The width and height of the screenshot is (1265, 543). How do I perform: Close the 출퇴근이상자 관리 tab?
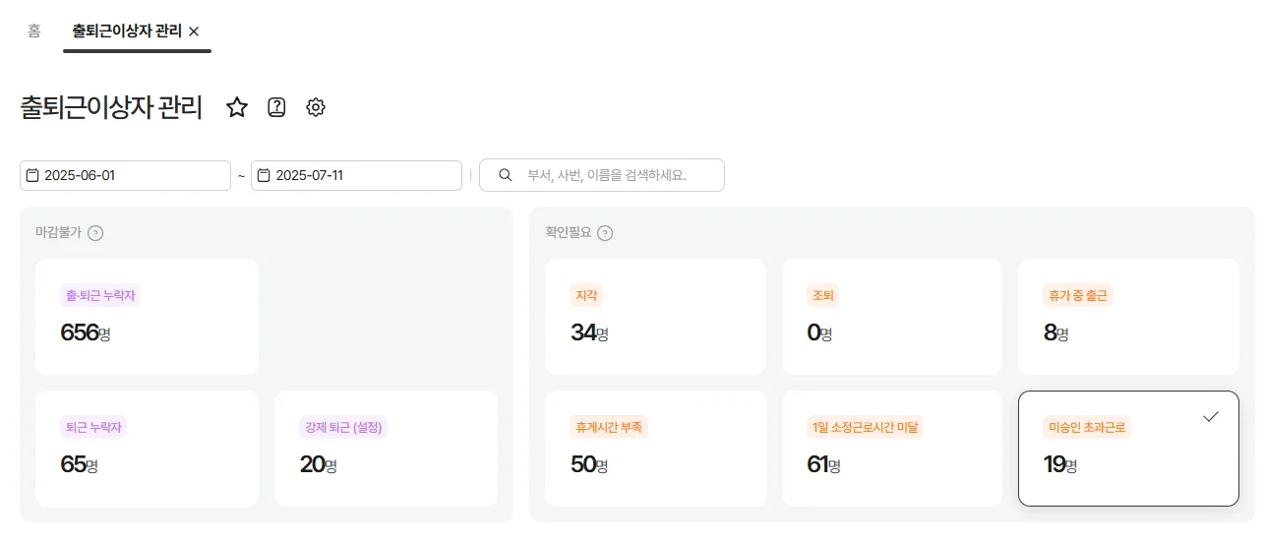pyautogui.click(x=194, y=31)
